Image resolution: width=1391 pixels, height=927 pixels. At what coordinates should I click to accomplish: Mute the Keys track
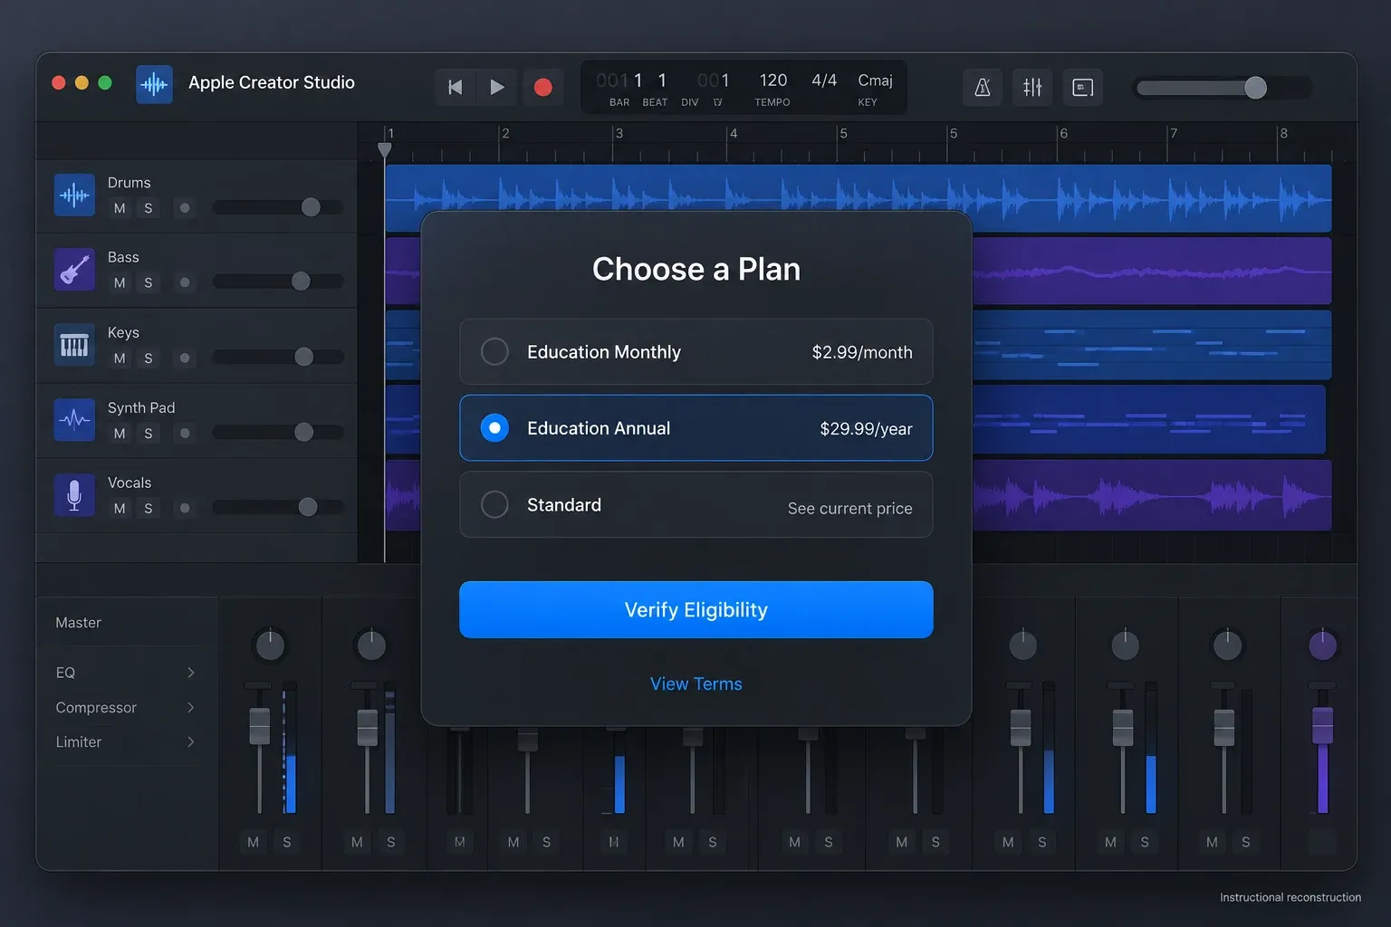120,358
